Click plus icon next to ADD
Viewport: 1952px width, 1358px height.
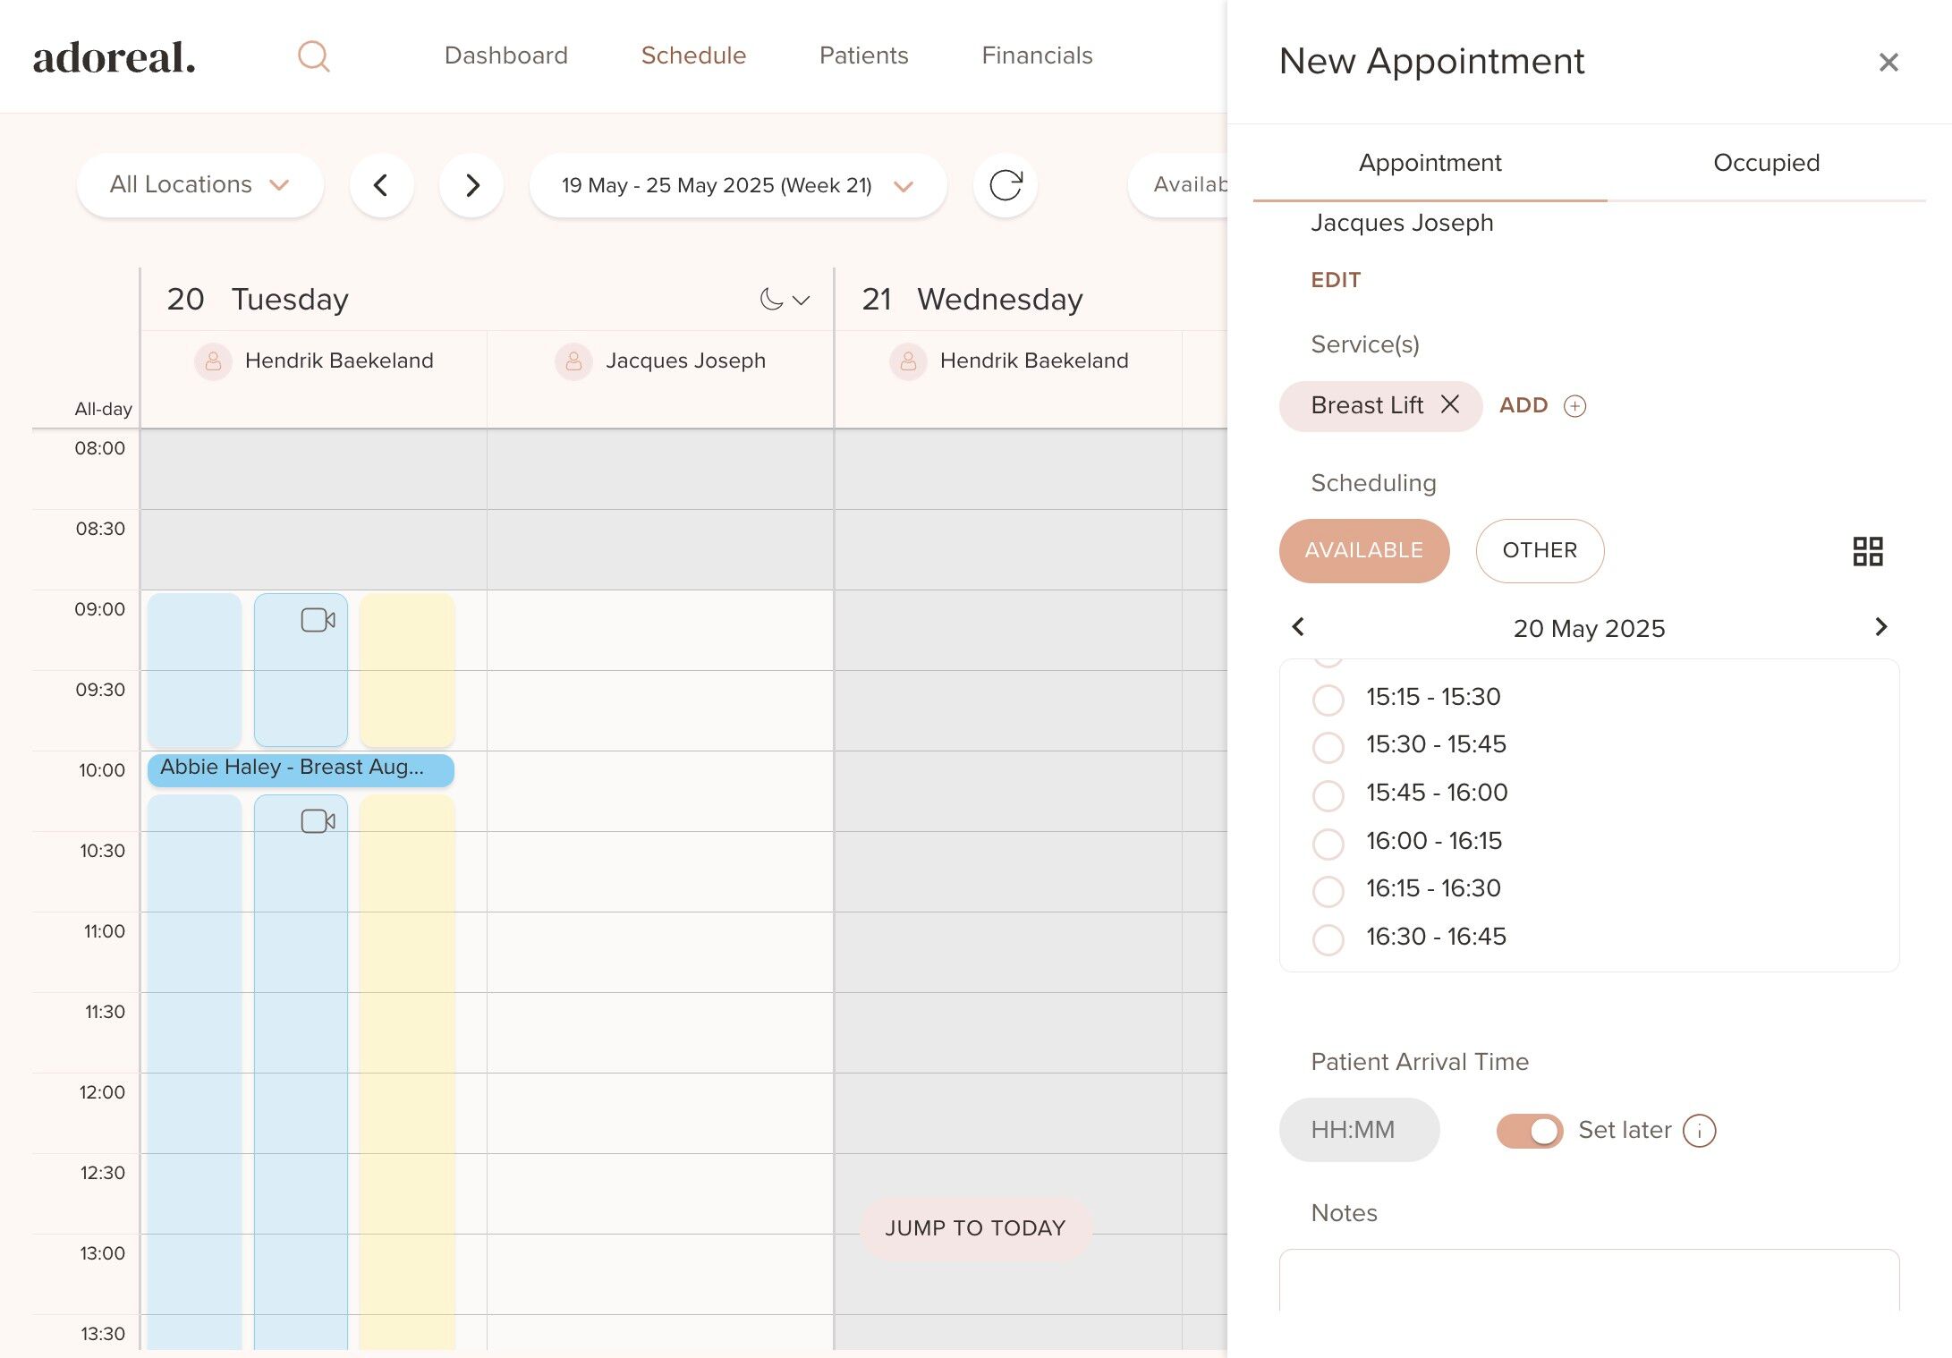pos(1574,406)
